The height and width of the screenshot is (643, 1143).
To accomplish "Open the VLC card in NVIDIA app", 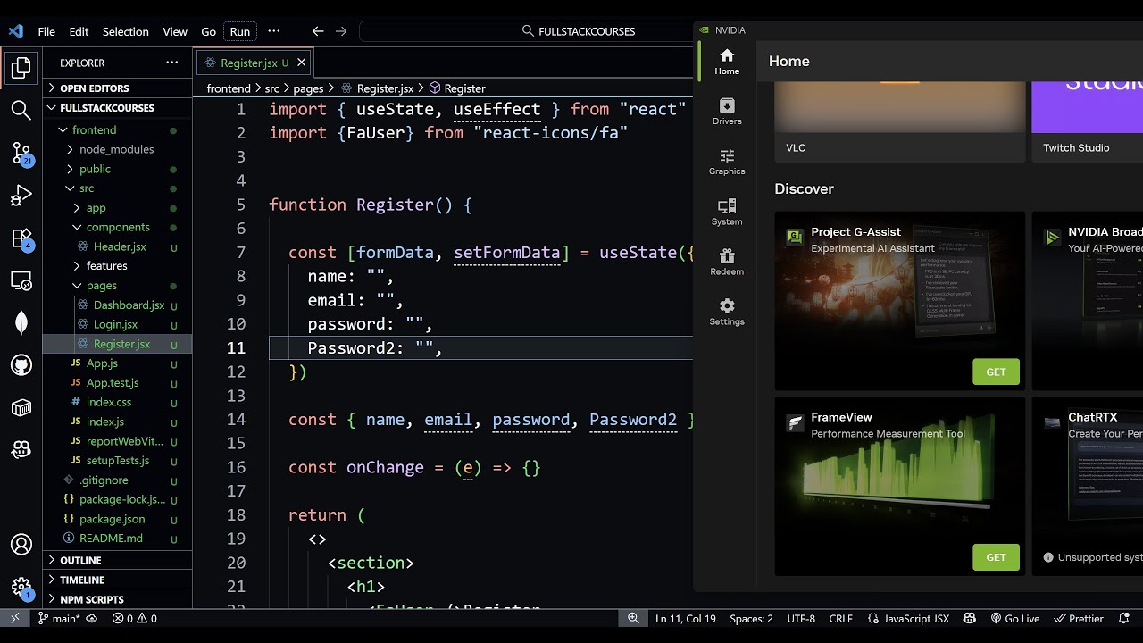I will [x=899, y=121].
